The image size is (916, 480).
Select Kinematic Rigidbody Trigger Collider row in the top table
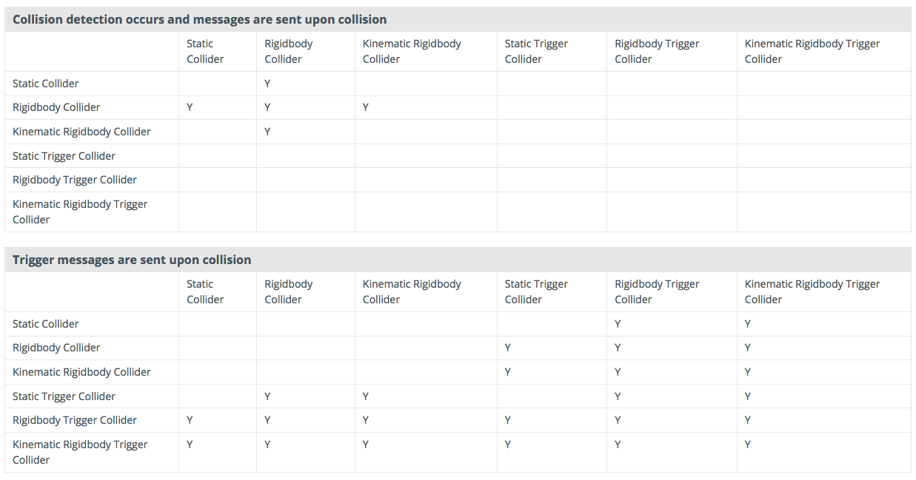(x=458, y=212)
